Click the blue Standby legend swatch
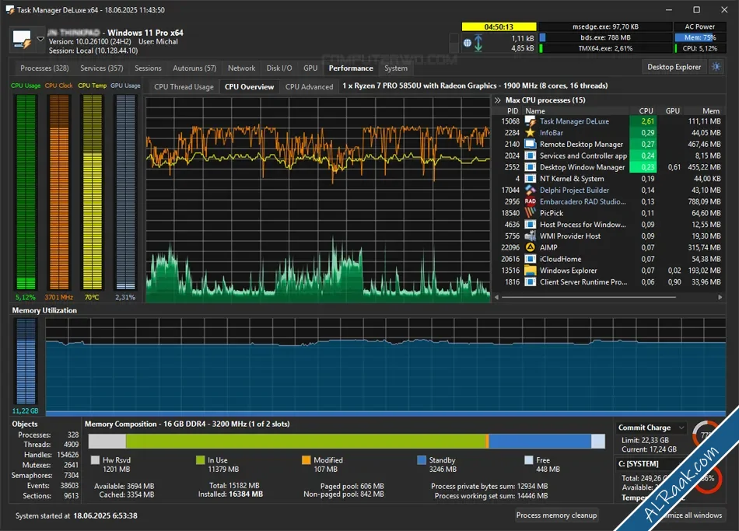Screen dimensions: 739x531 pos(422,460)
